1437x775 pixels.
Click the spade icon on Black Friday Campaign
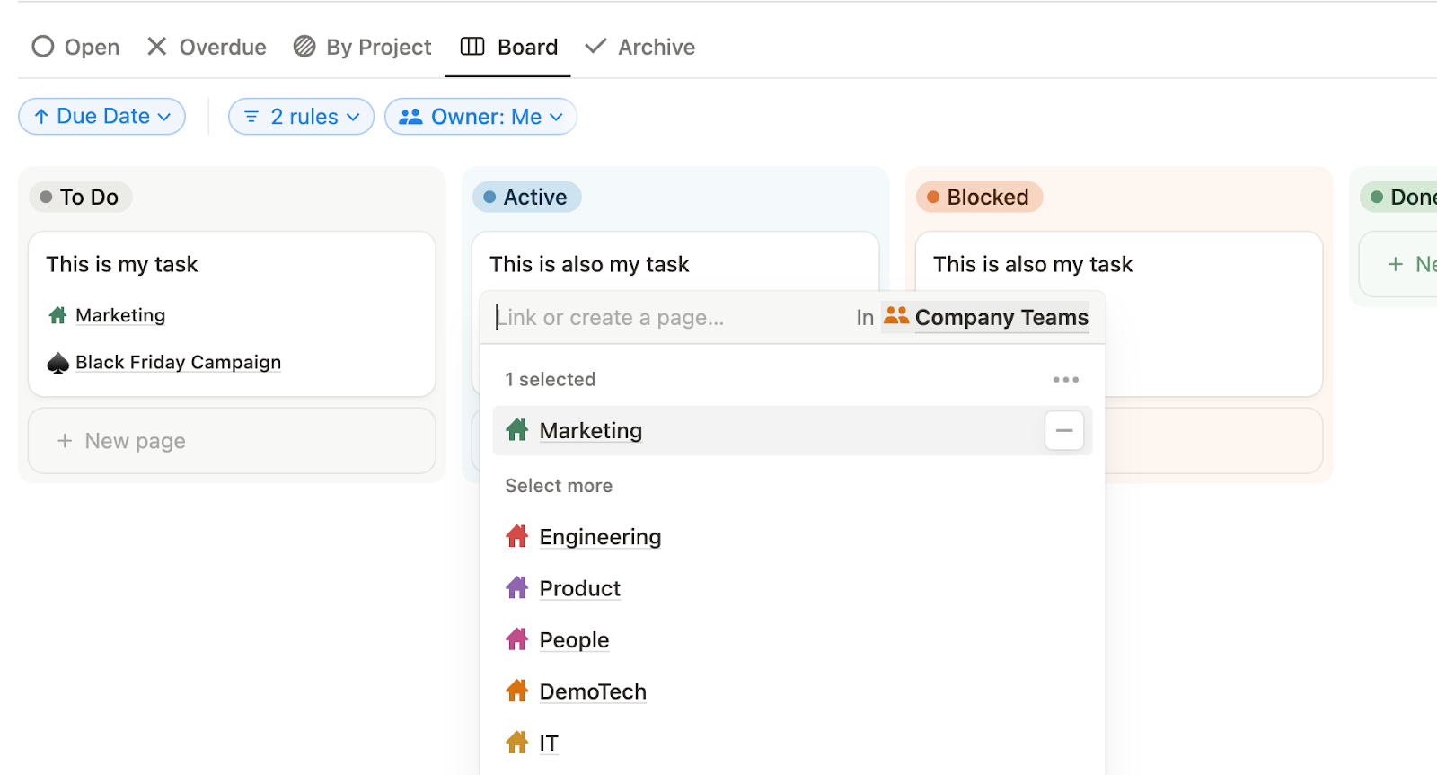pos(58,363)
